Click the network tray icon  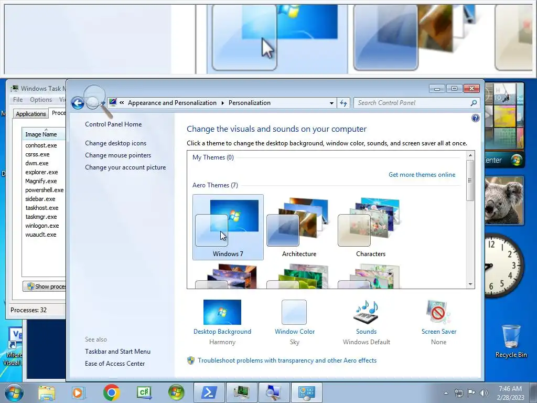458,393
